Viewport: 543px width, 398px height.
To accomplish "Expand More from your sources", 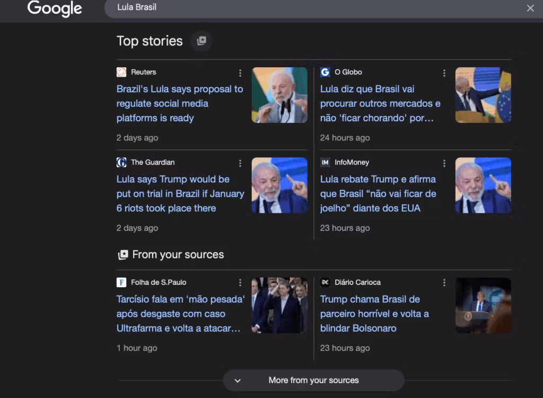I will [x=313, y=380].
